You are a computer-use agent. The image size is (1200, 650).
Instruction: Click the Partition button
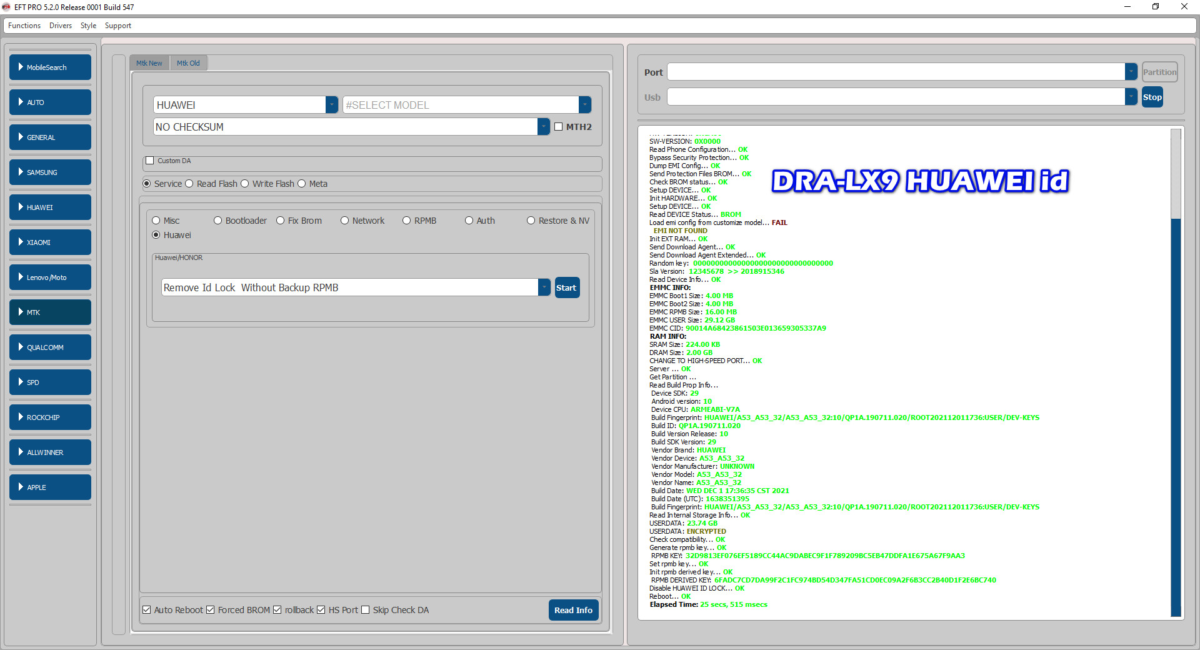1159,72
